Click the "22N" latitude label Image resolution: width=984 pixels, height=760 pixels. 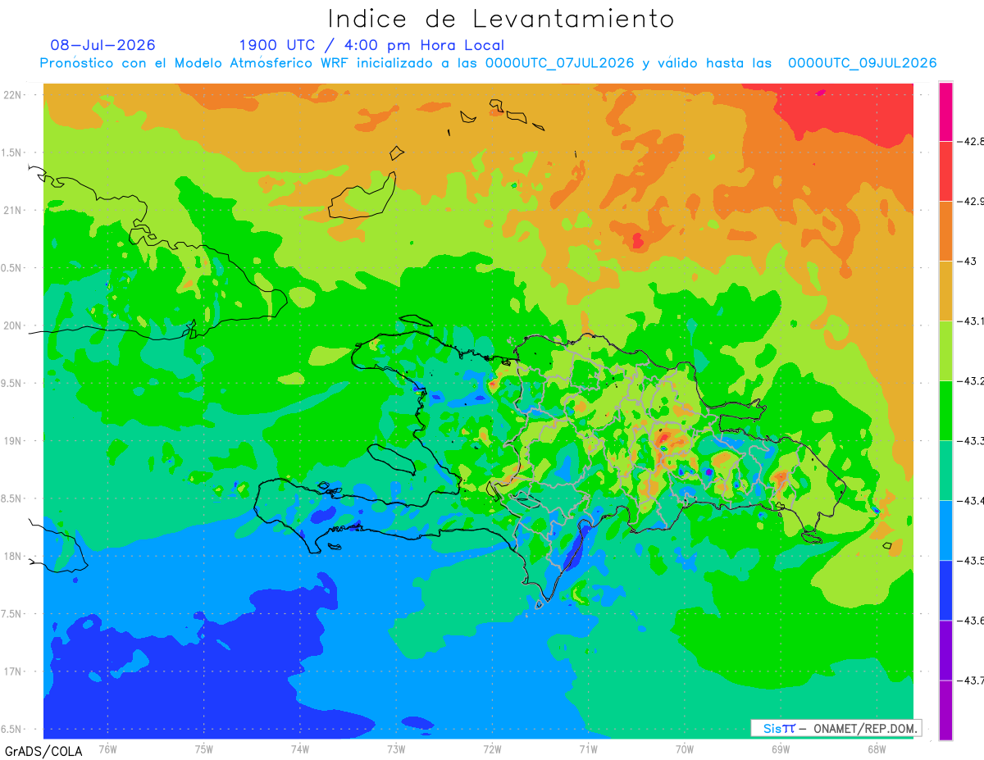tap(12, 95)
